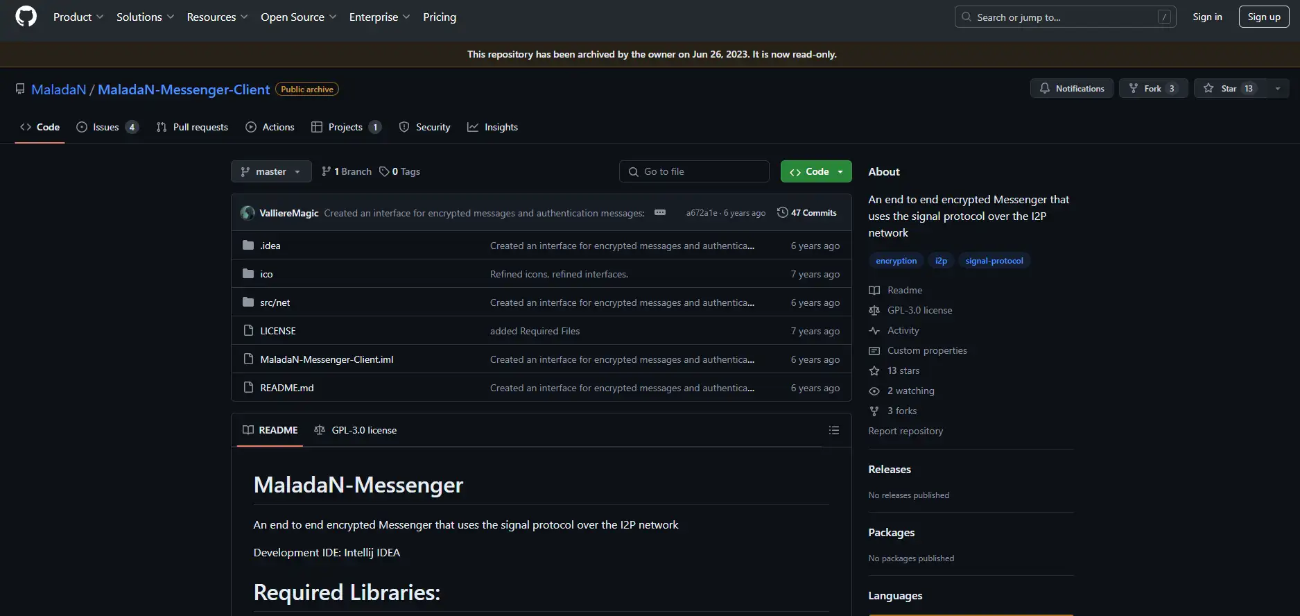Click the Sign in link
Image resolution: width=1300 pixels, height=616 pixels.
(1207, 17)
